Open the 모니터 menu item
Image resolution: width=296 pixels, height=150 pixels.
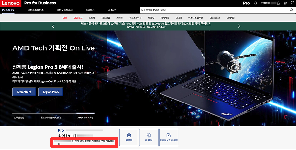(x=179, y=18)
